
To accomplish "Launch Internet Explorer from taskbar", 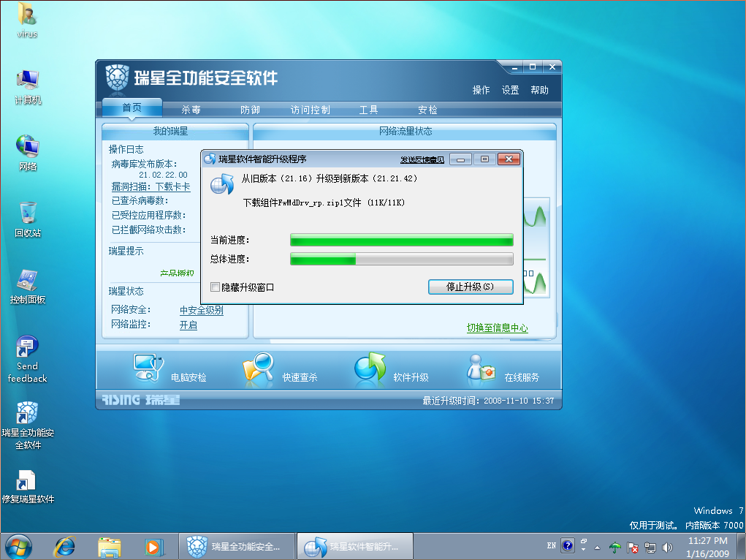I will click(x=65, y=547).
